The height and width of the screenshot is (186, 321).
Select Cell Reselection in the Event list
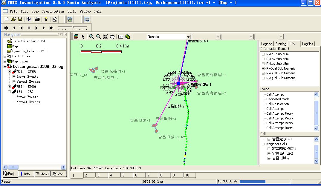[278, 104]
